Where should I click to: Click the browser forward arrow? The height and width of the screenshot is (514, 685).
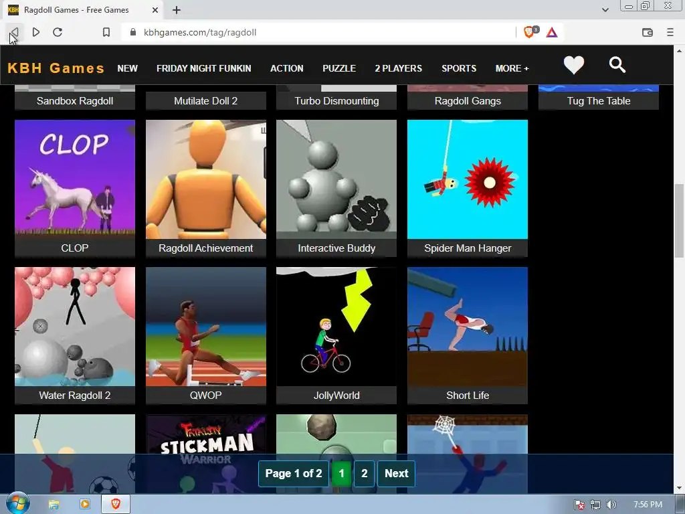tap(36, 32)
